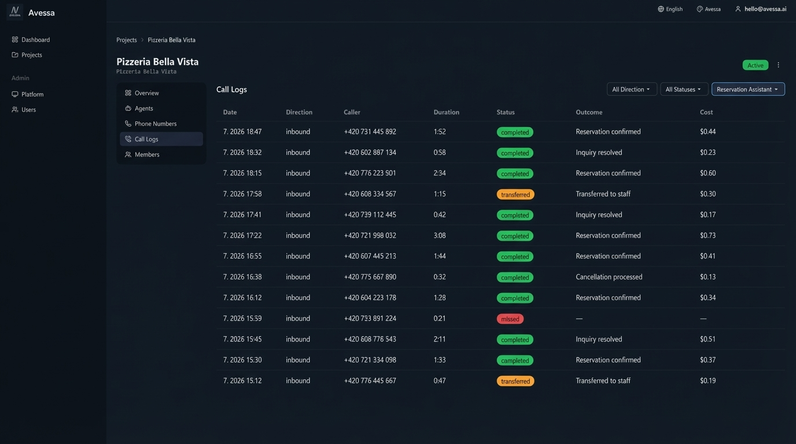This screenshot has height=444, width=796.
Task: Click the Agents robot icon
Action: pyautogui.click(x=128, y=109)
